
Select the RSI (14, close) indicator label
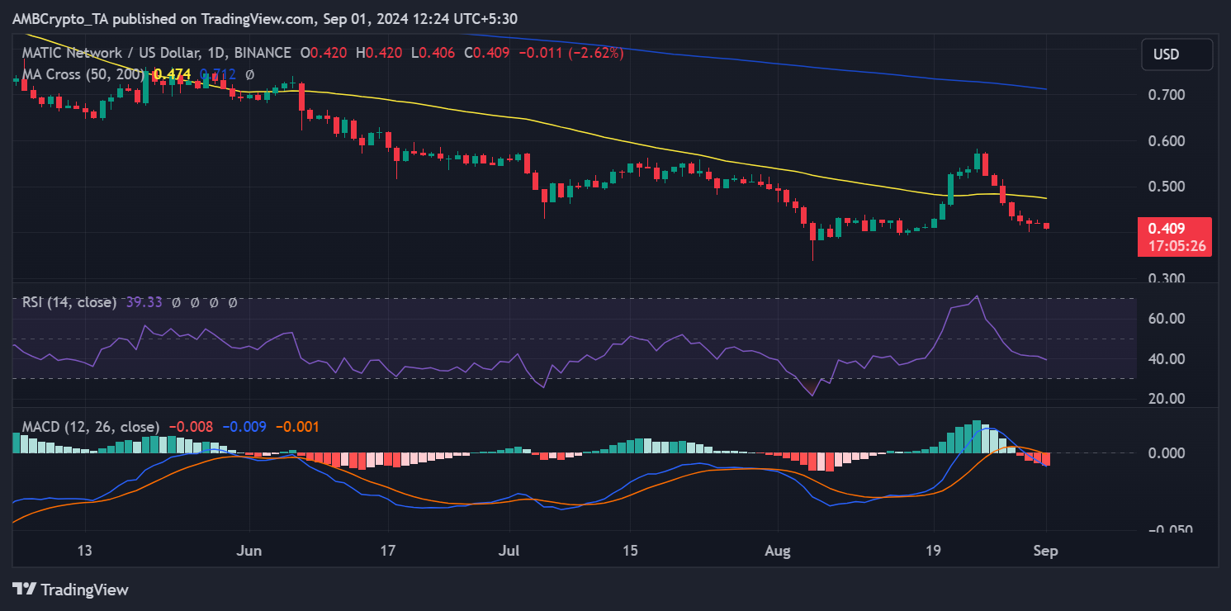coord(68,302)
